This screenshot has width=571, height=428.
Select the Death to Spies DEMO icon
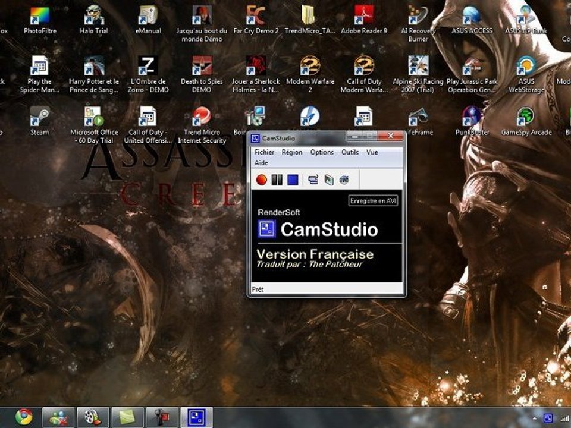[x=202, y=75]
